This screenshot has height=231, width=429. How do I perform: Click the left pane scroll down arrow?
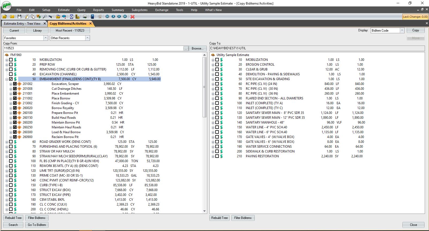click(204, 211)
